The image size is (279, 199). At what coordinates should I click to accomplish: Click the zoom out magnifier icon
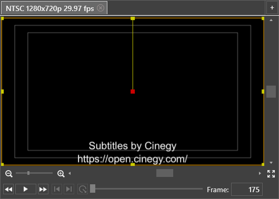click(x=9, y=173)
